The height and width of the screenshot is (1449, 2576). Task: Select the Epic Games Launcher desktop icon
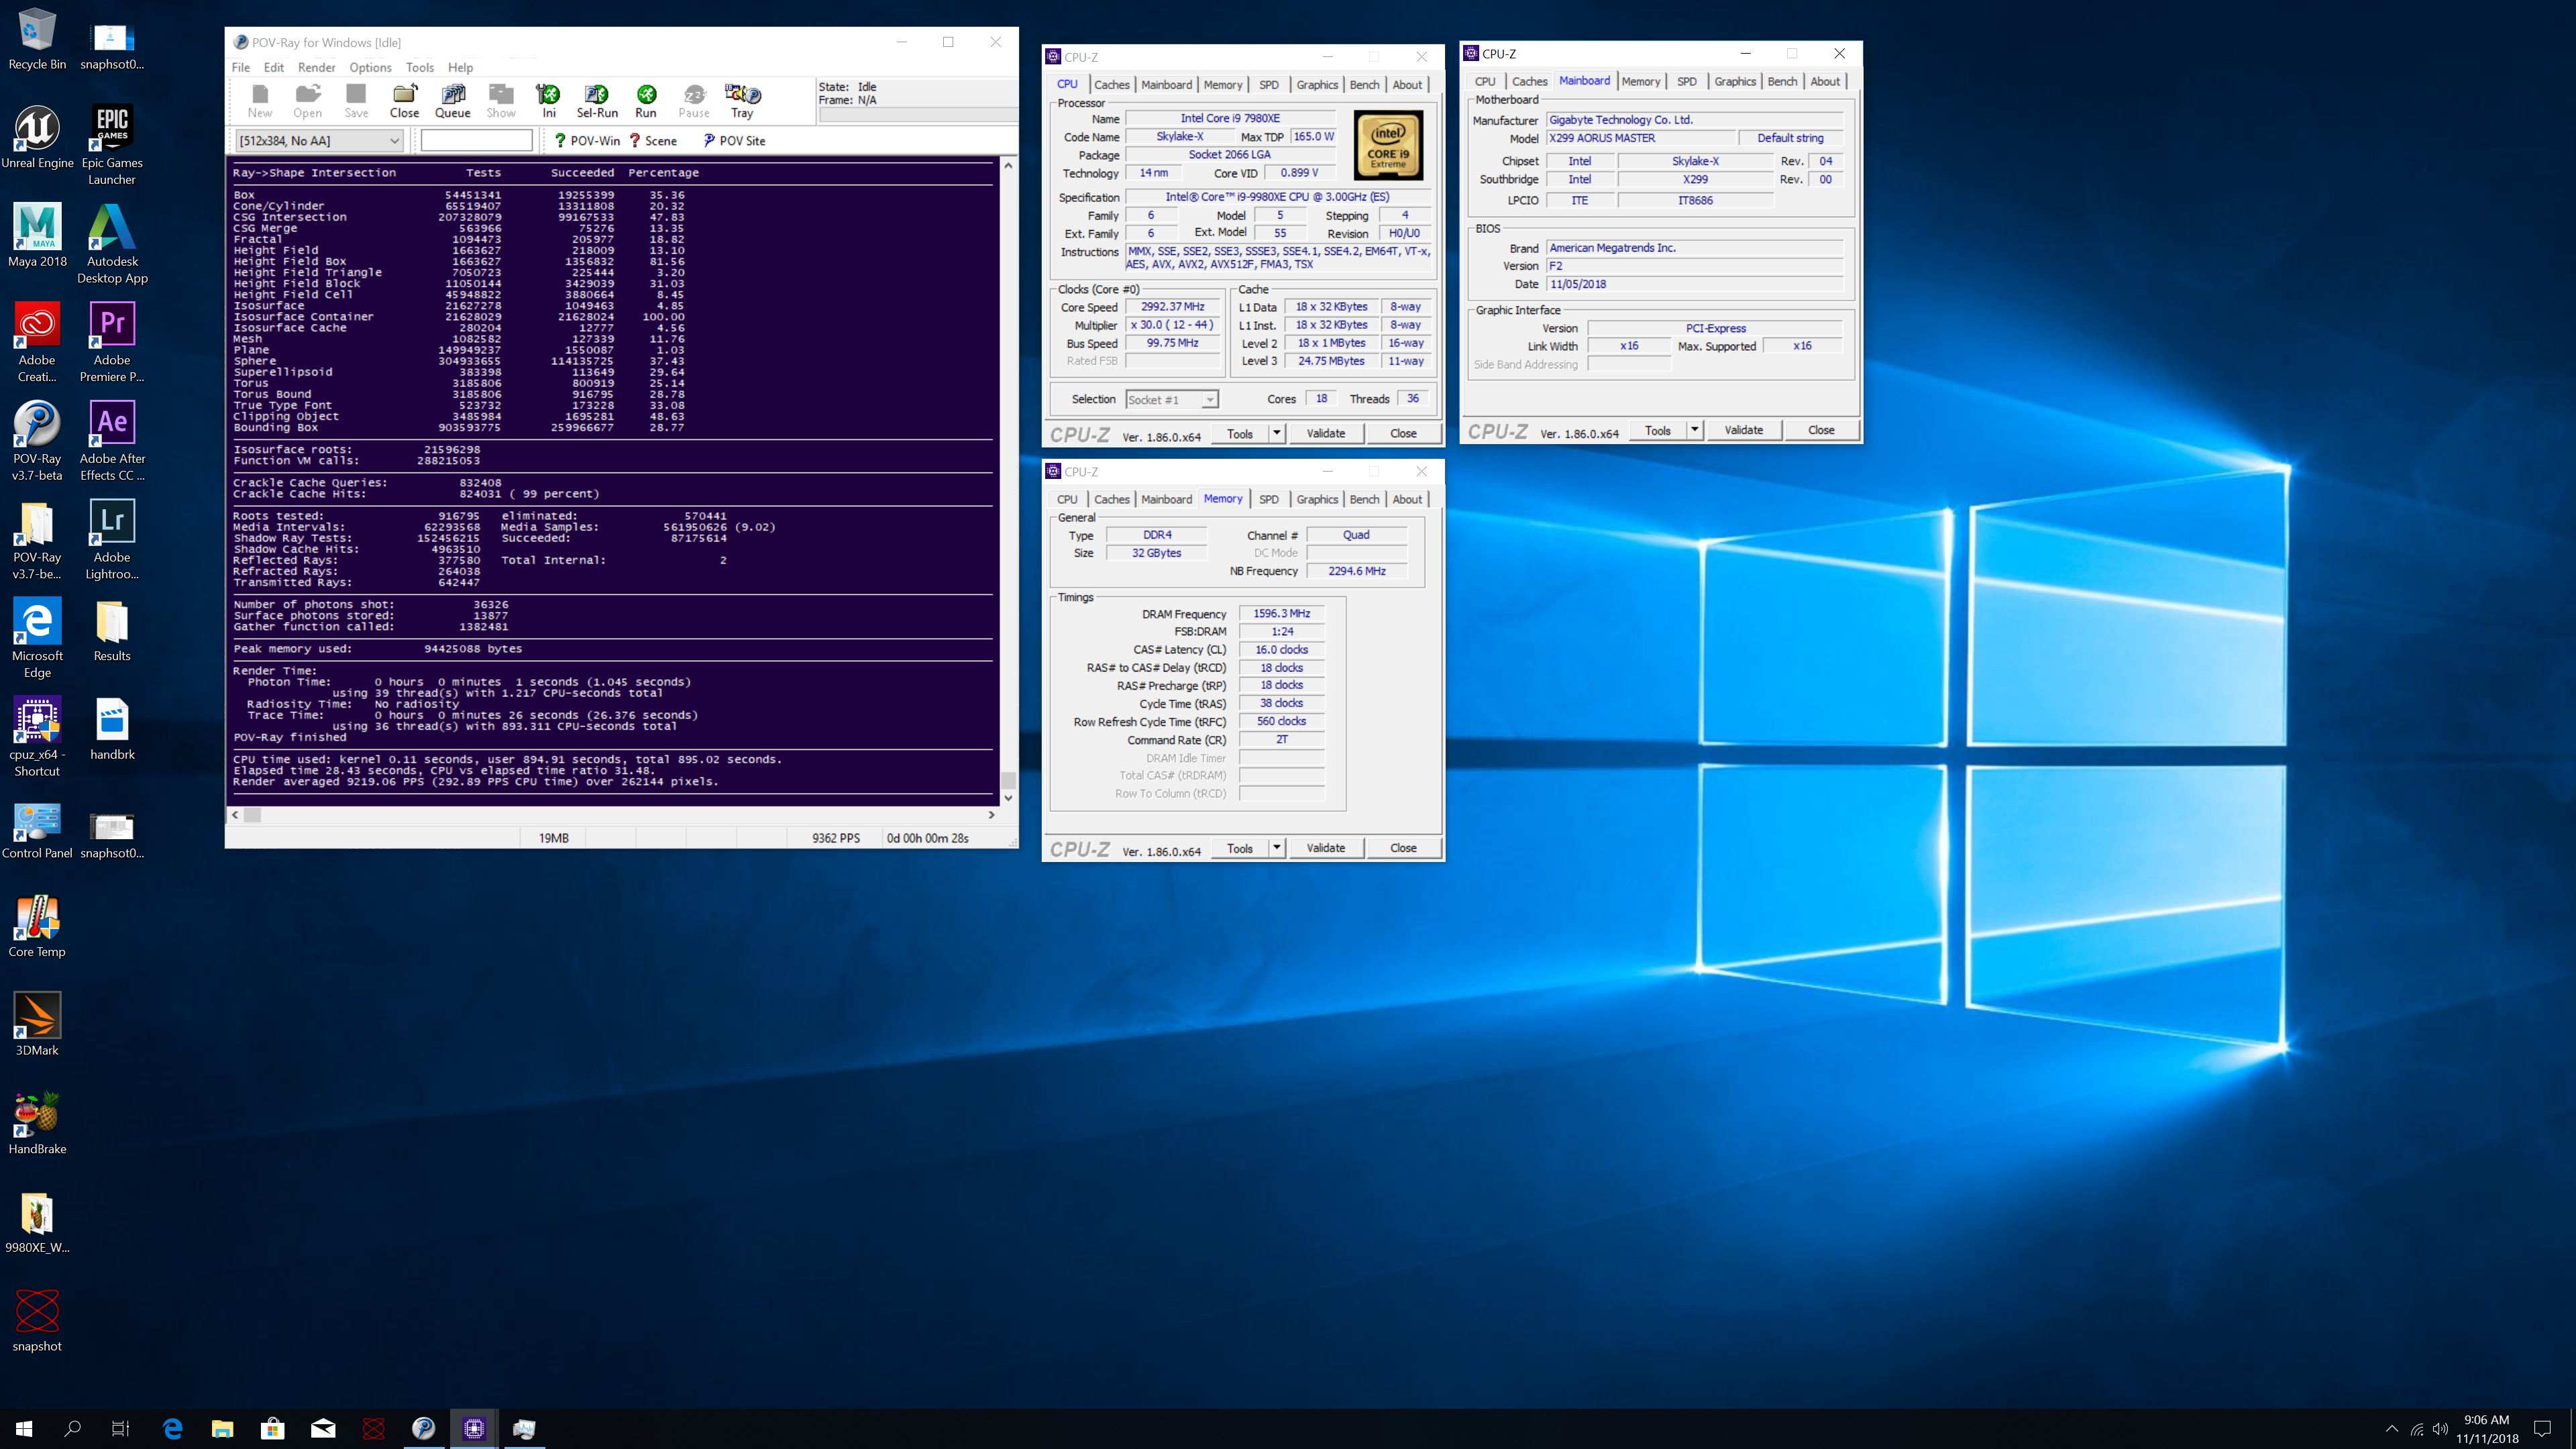point(112,145)
